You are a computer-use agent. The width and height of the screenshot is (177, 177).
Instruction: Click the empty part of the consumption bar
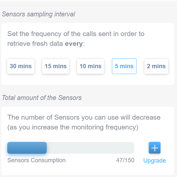pos(90,148)
